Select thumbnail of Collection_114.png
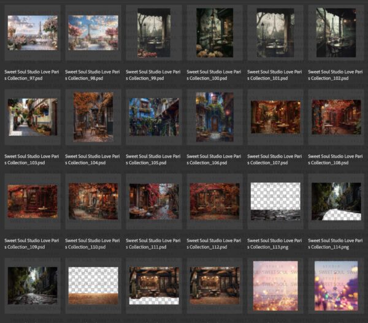This screenshot has width=368, height=323. tap(336, 201)
